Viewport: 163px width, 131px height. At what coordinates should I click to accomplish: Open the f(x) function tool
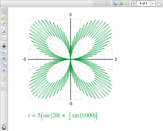(4, 38)
